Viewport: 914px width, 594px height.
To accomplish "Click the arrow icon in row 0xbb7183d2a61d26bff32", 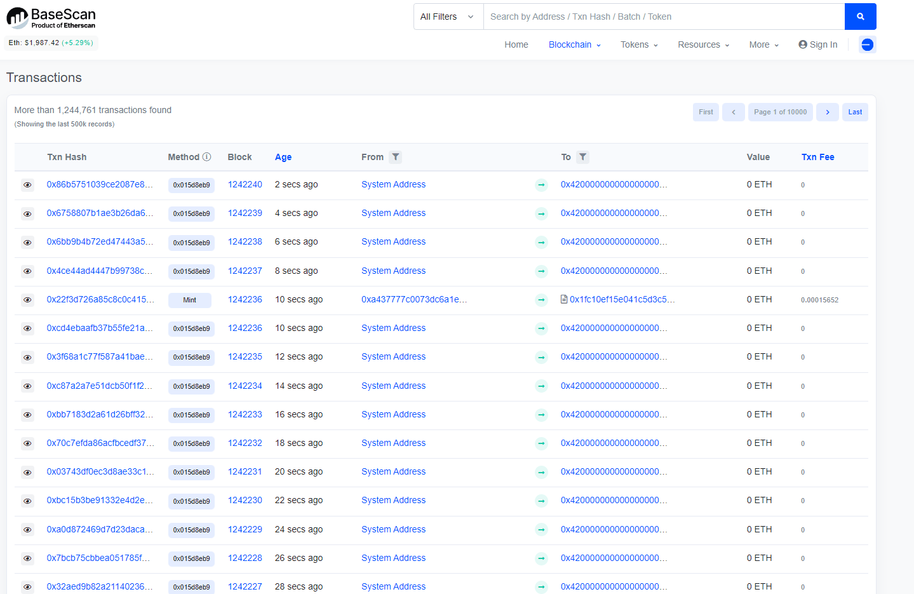I will pyautogui.click(x=541, y=415).
